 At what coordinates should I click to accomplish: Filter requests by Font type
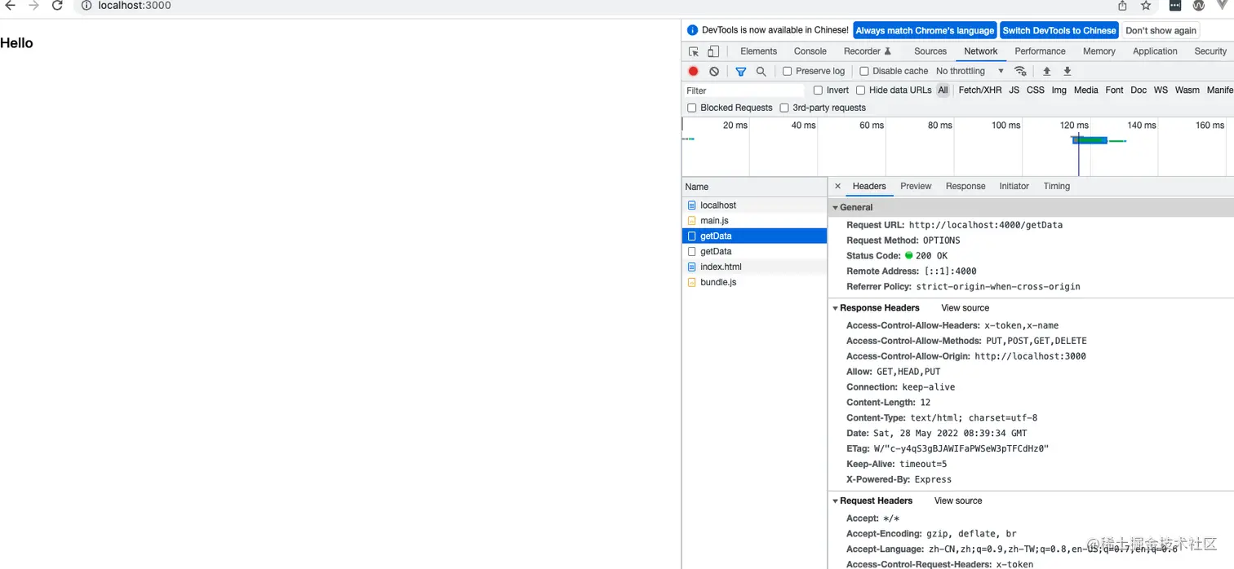(x=1114, y=90)
